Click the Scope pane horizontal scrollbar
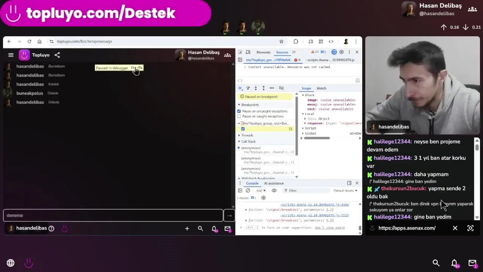This screenshot has width=483, height=272. point(317,138)
